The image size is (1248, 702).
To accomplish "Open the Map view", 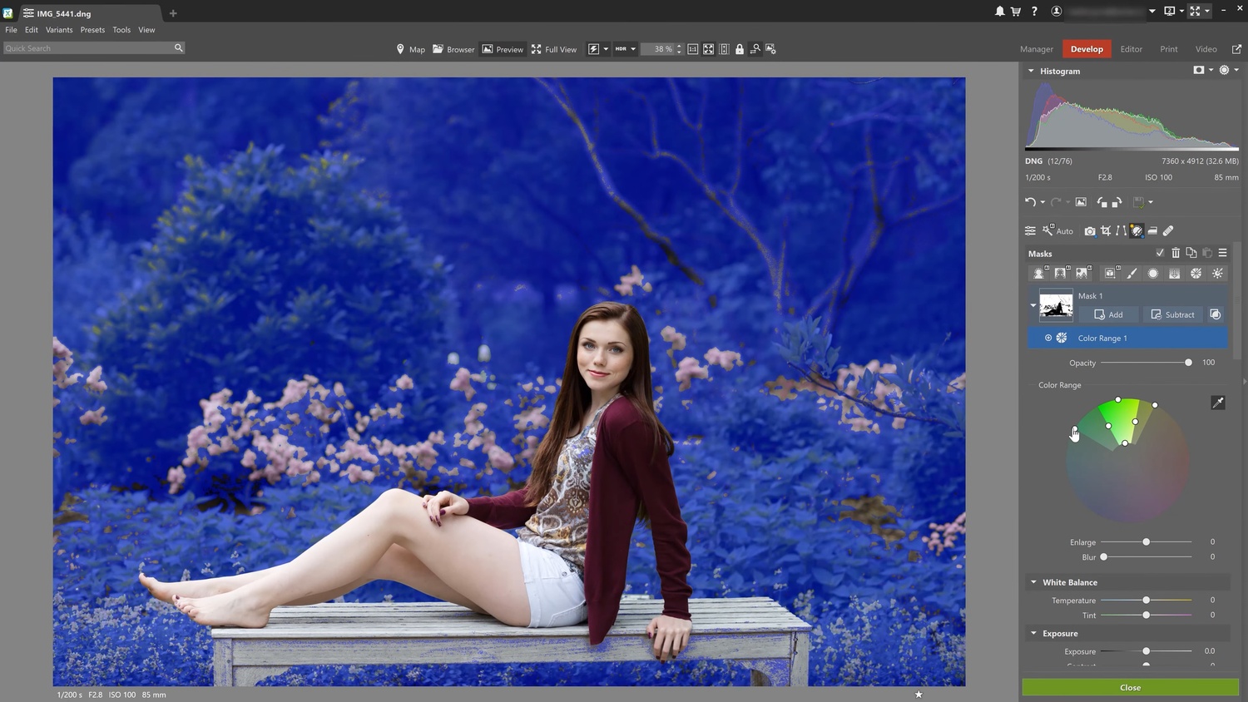I will point(410,49).
